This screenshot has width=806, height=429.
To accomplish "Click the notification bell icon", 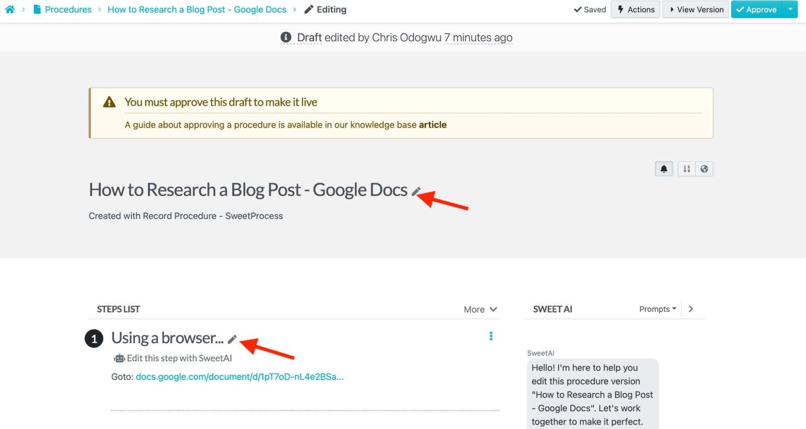I will pyautogui.click(x=664, y=169).
